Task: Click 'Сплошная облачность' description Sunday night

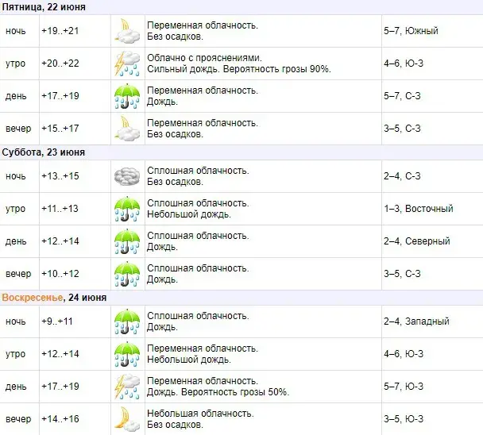Action: pos(198,316)
